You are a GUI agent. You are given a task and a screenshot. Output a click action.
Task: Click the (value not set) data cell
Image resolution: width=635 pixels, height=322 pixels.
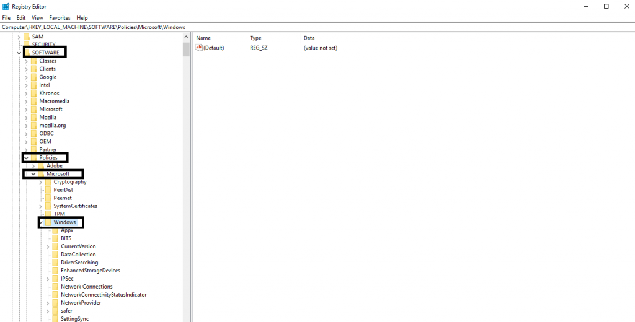tap(321, 48)
